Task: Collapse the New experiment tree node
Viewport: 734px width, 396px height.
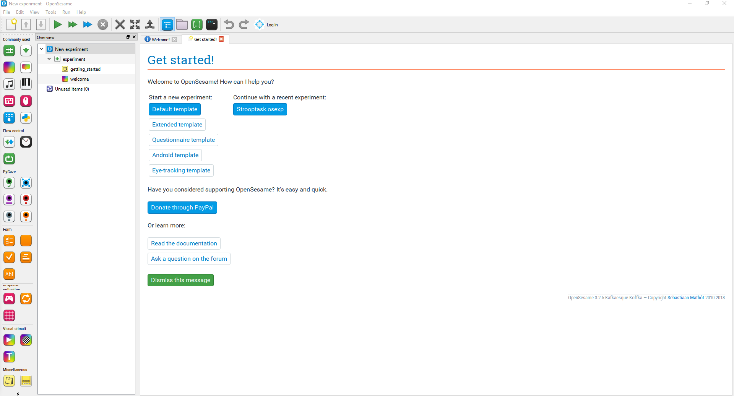Action: pos(42,49)
